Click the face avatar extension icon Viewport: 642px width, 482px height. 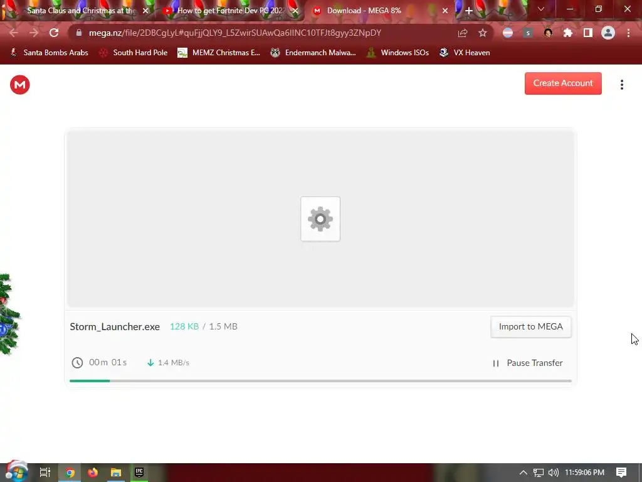click(548, 33)
